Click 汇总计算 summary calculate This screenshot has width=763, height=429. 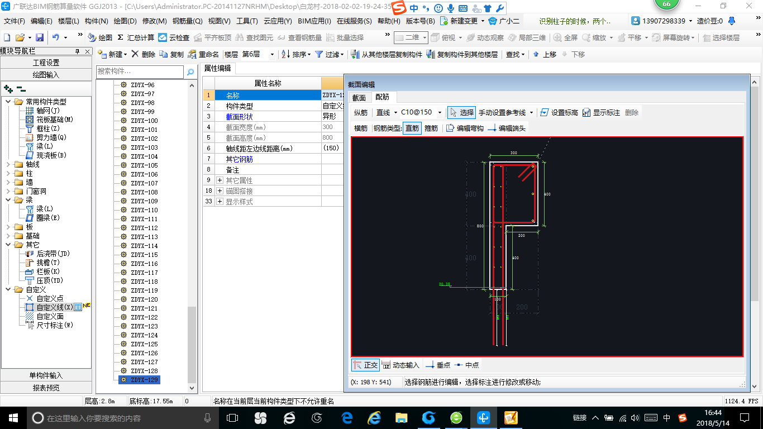(136, 37)
